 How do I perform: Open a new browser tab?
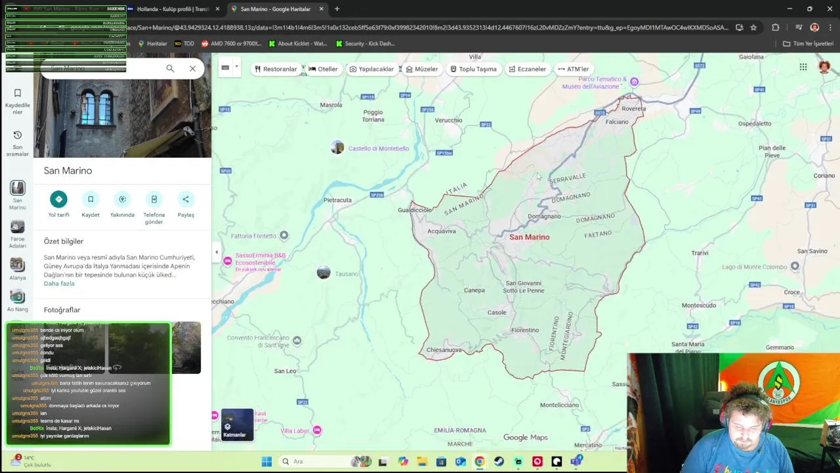(x=337, y=9)
